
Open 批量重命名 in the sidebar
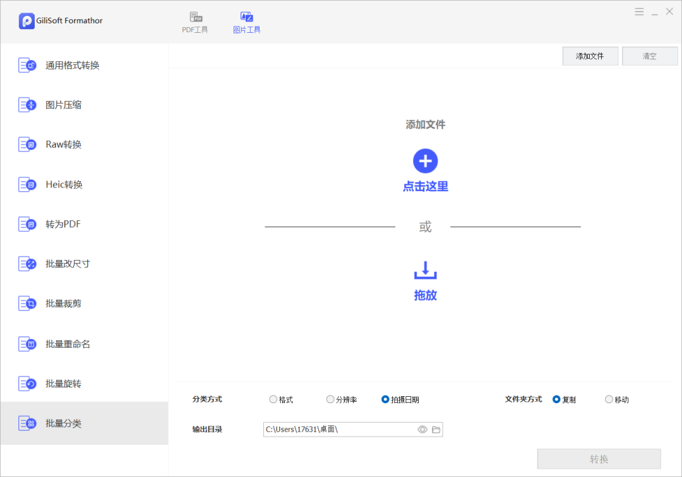pos(68,344)
